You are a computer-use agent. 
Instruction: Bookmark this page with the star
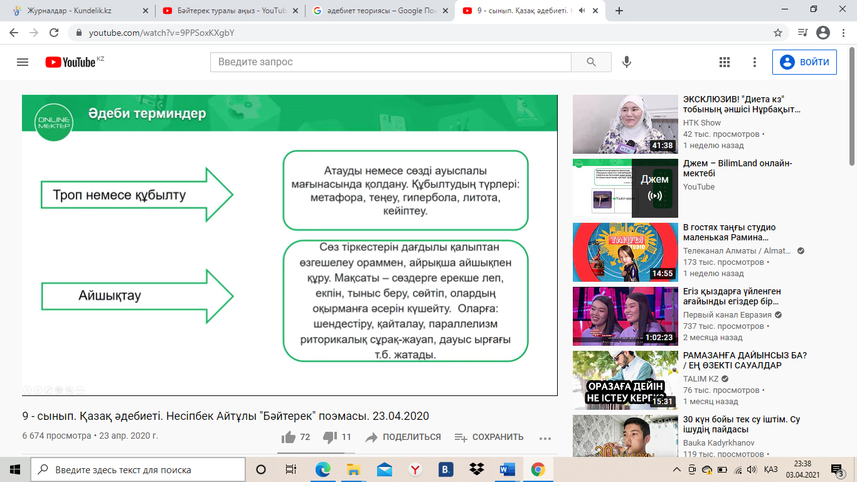coord(778,33)
